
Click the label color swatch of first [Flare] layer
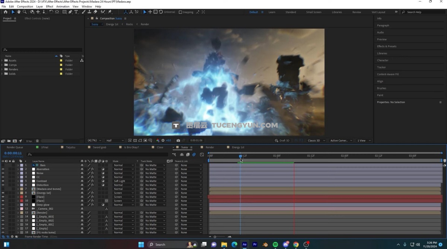[22, 197]
